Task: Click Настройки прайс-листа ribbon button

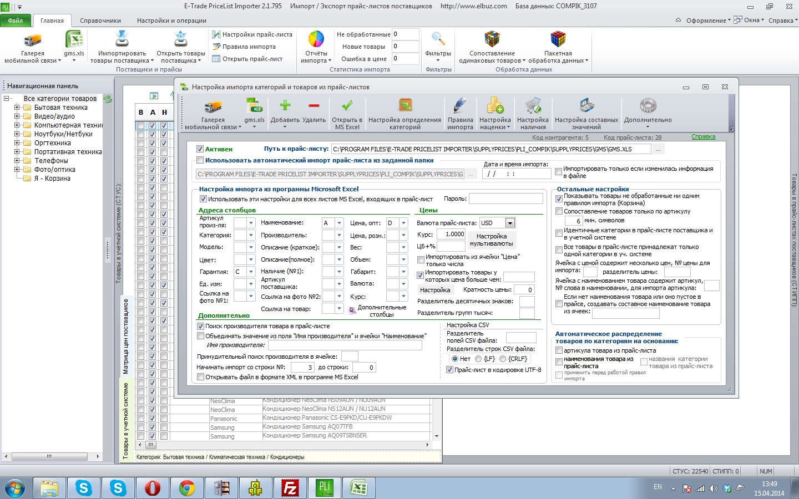Action: tap(253, 34)
